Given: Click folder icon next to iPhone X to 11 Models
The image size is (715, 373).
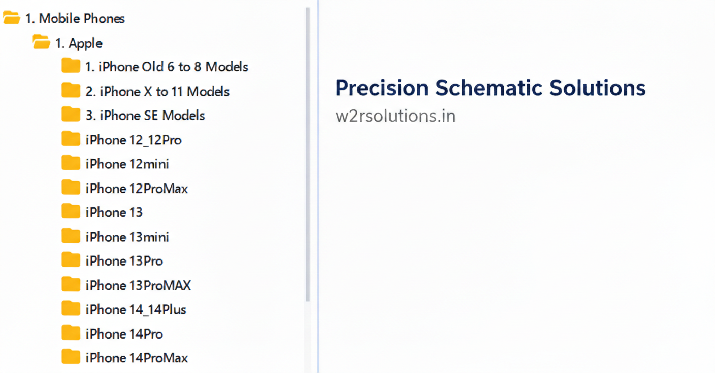Looking at the screenshot, I should (x=71, y=91).
